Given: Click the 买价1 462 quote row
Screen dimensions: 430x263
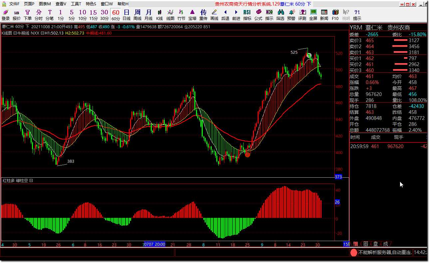Looking at the screenshot, I should [x=388, y=58].
